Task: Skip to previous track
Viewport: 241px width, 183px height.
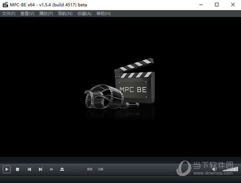Action: (29, 169)
